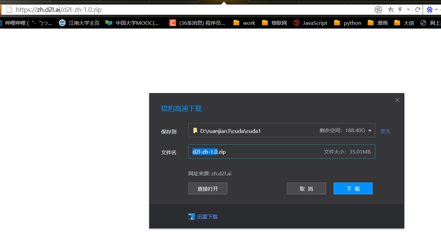This screenshot has height=242, width=441.
Task: Click 网址来源: zh.d2l.ai text
Action: pyautogui.click(x=210, y=173)
